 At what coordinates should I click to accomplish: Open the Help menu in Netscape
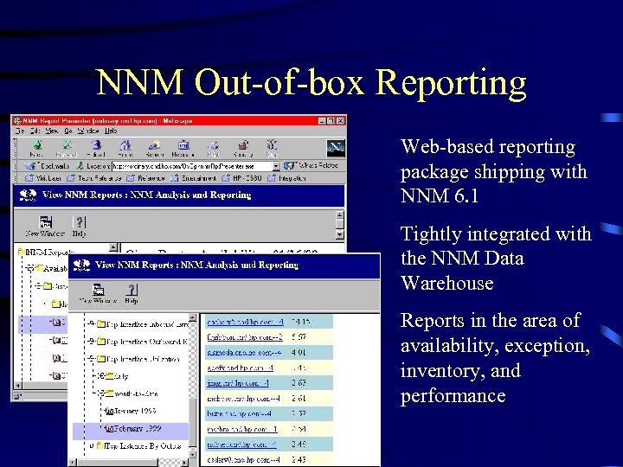pos(111,131)
